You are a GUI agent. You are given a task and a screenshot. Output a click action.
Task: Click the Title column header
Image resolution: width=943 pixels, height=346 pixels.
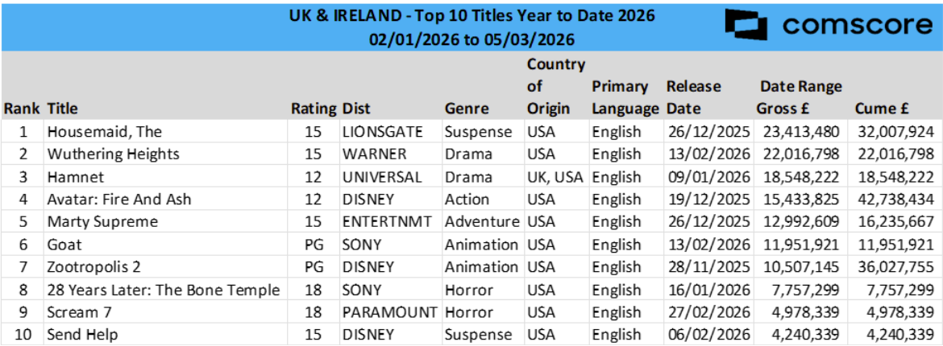tap(63, 109)
